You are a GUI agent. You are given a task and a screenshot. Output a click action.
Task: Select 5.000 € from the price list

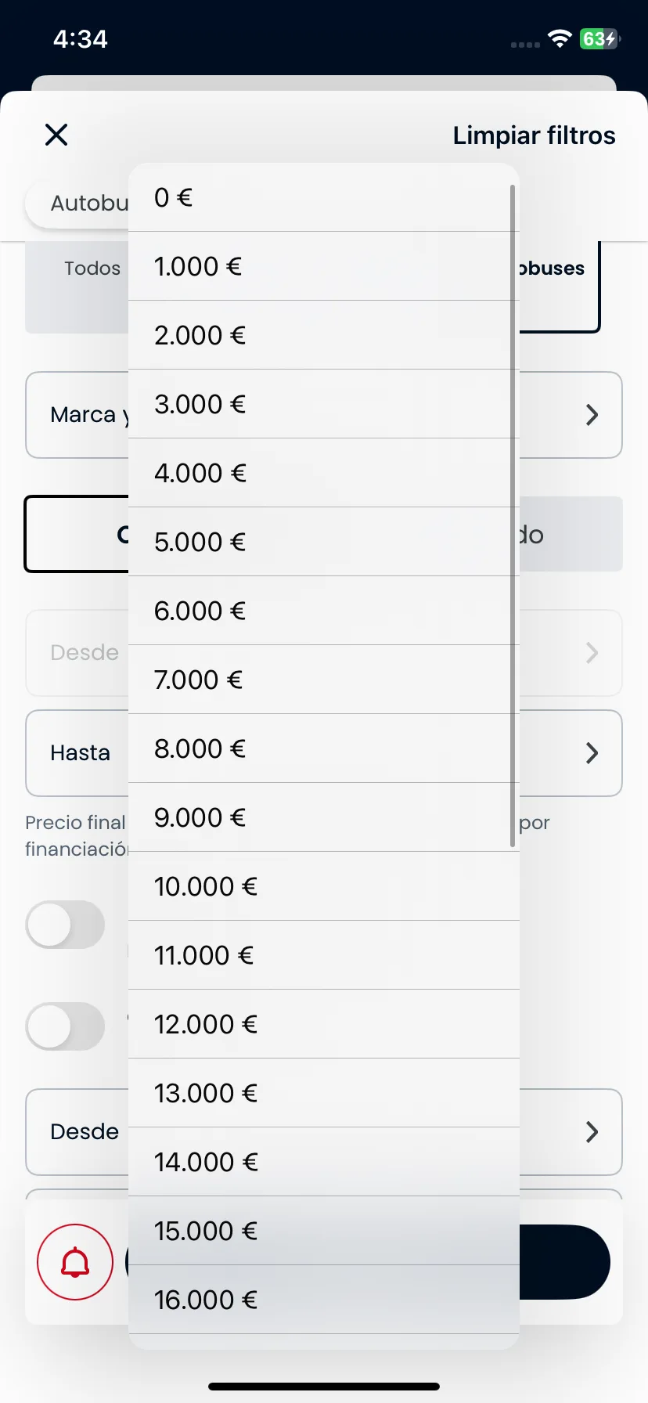(x=323, y=542)
